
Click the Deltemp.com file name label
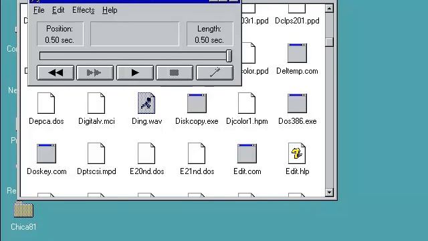(297, 71)
